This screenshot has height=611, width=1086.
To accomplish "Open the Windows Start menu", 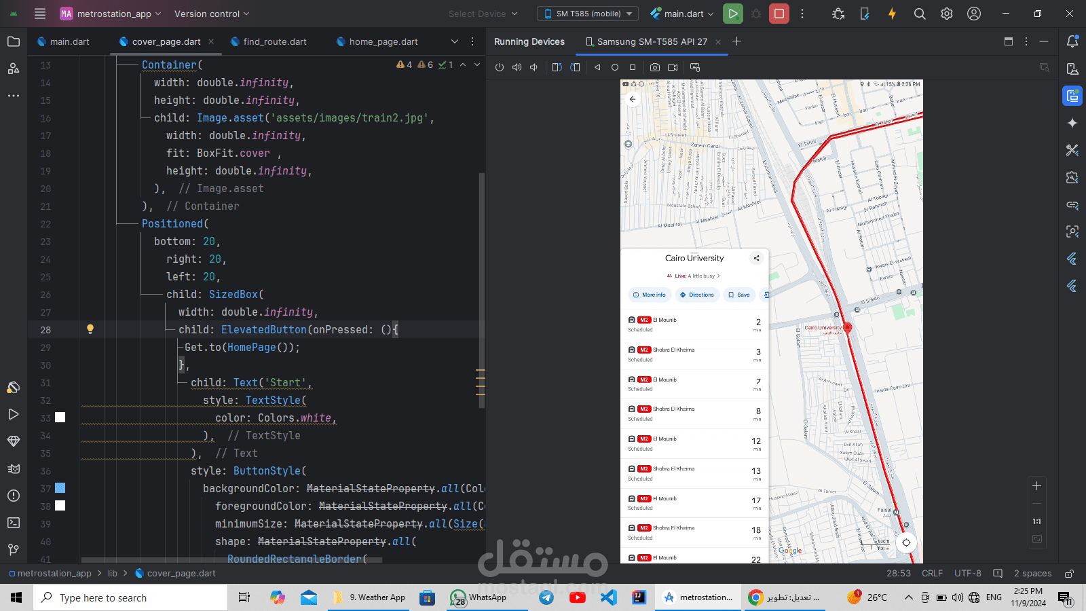I will coord(16,597).
